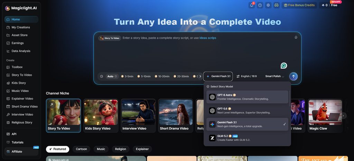The image size is (354, 161).
Task: Click the GPT-5.6 model logo
Action: click(212, 111)
